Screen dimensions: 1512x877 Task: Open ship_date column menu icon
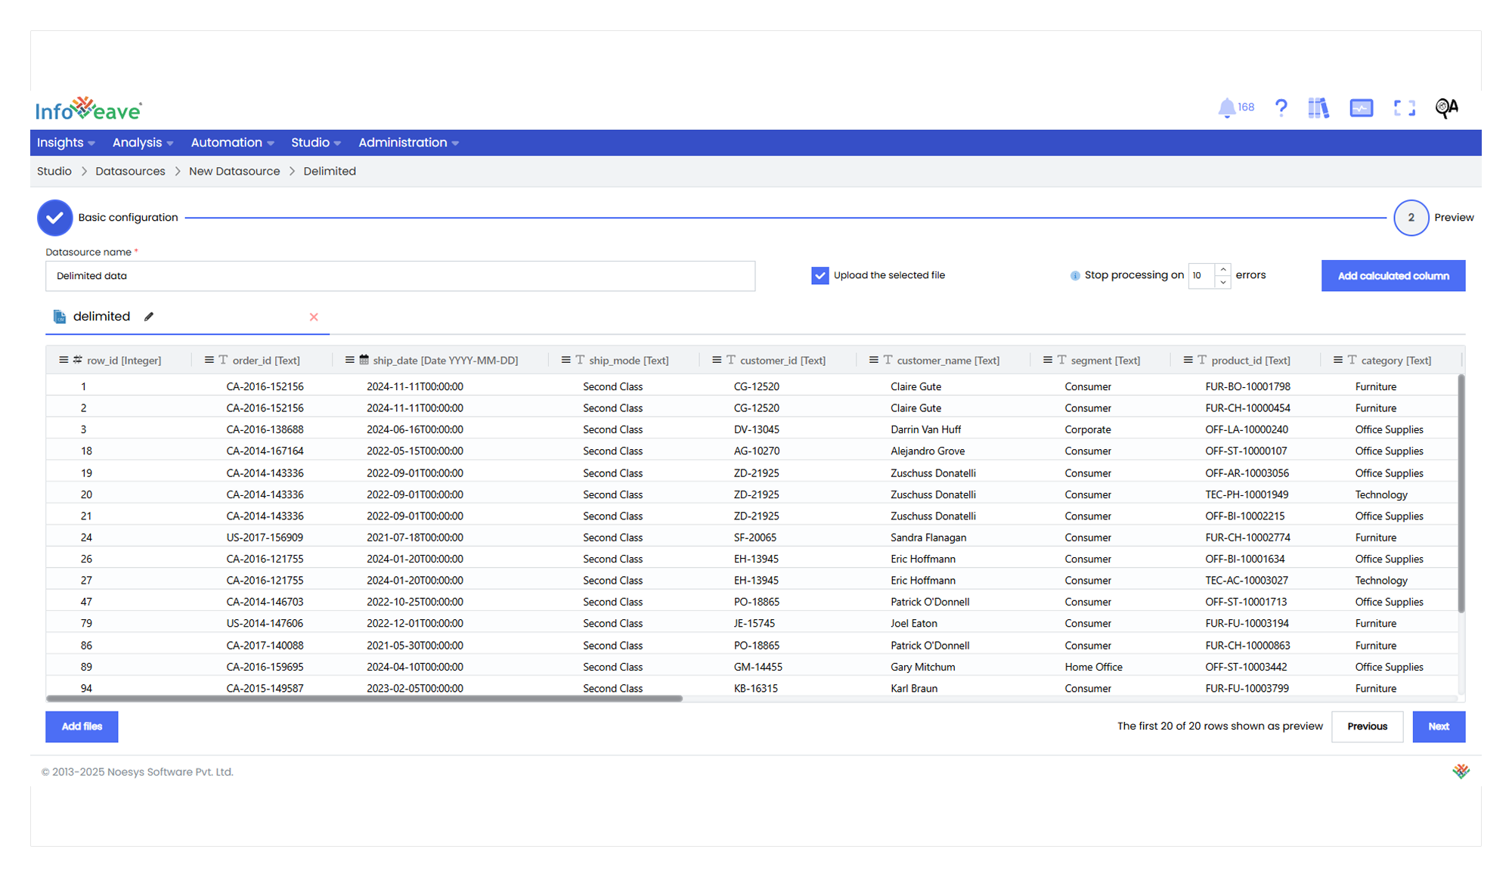(350, 360)
